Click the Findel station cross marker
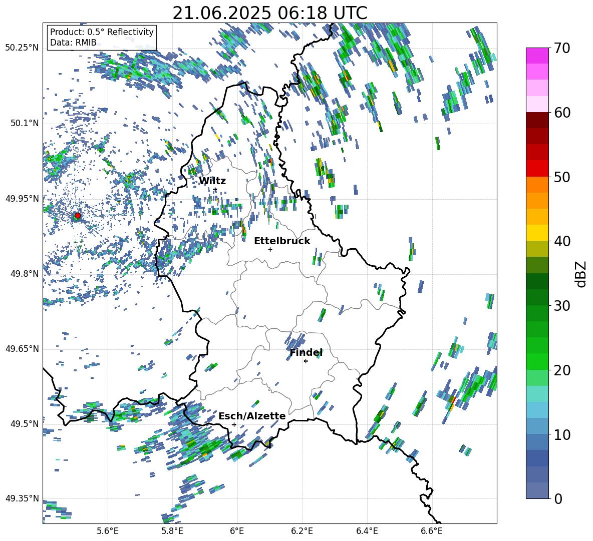Screen dimensions: 593x541 pyautogui.click(x=306, y=361)
